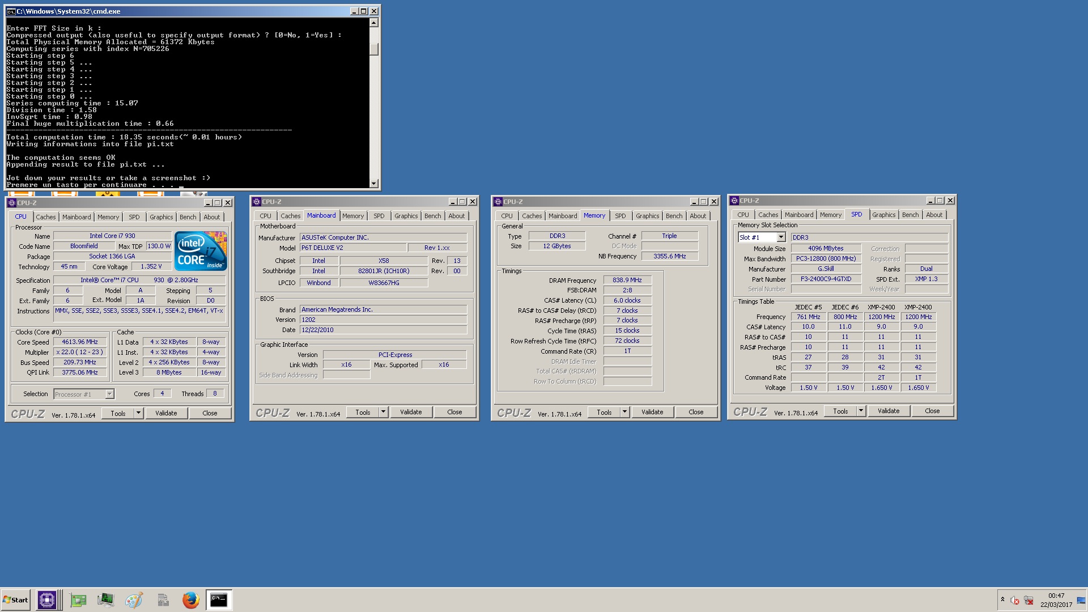Select the SPD tab in the Mainboard window
Screen dimensions: 1088x612
[x=379, y=216]
